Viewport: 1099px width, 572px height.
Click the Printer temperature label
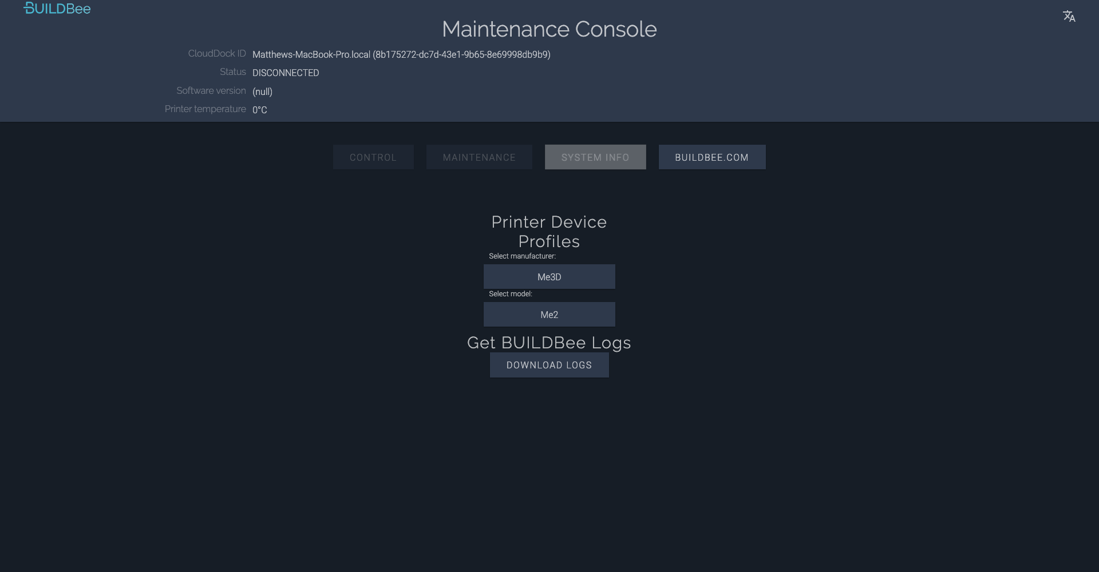(205, 109)
